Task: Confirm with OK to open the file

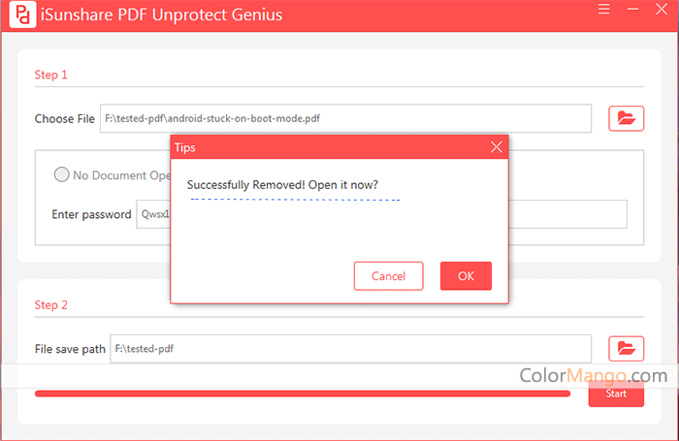Action: tap(466, 276)
